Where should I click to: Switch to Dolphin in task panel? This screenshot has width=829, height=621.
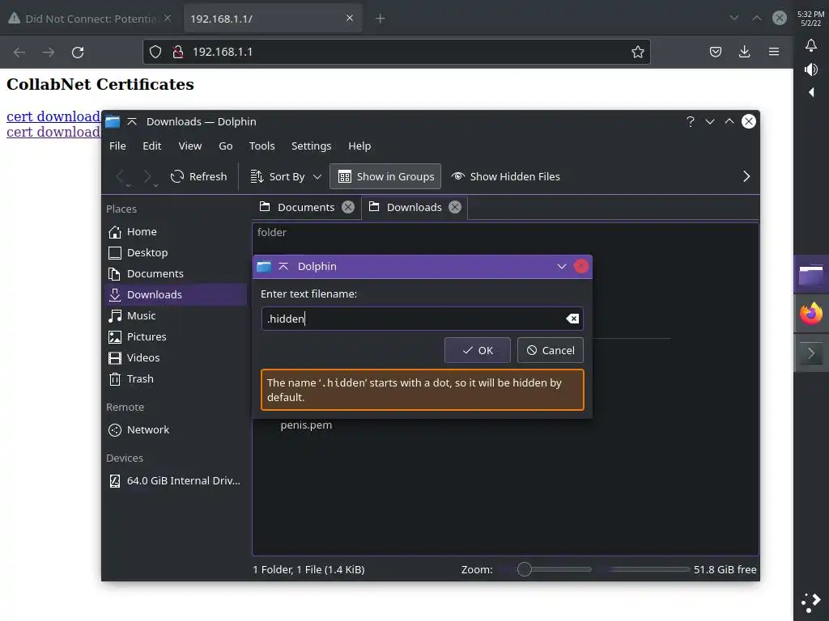coord(811,275)
